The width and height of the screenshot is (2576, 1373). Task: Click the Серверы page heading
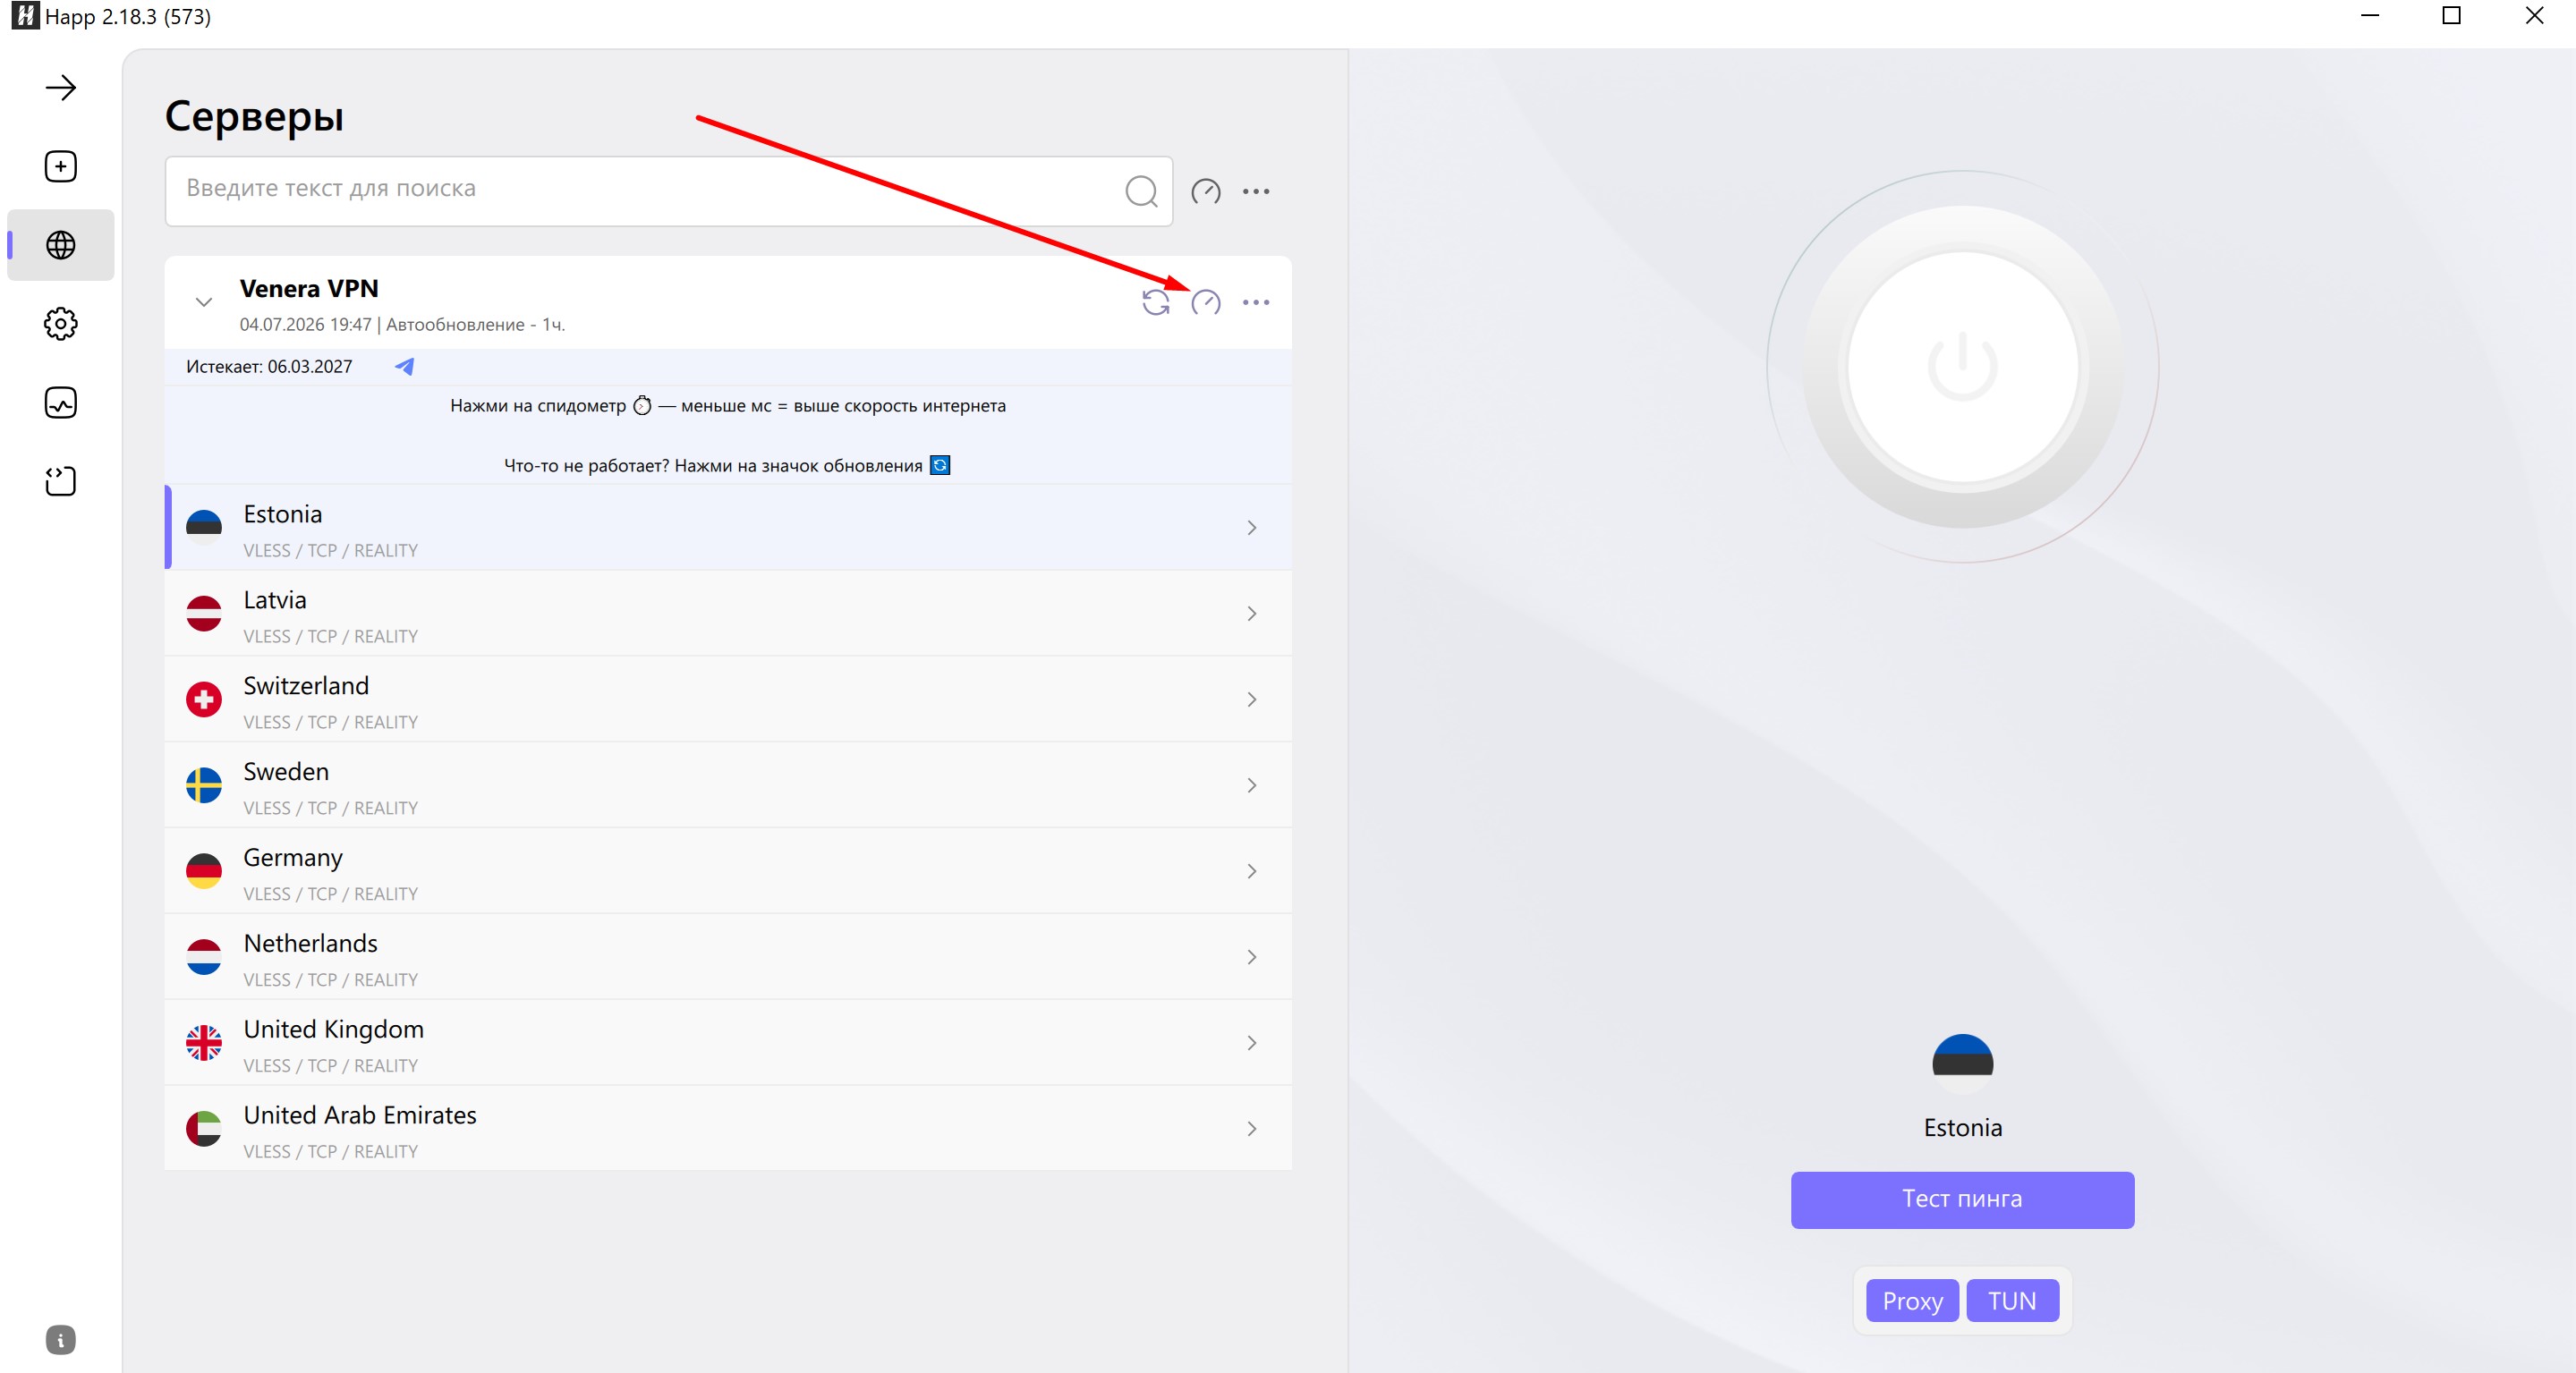click(254, 117)
